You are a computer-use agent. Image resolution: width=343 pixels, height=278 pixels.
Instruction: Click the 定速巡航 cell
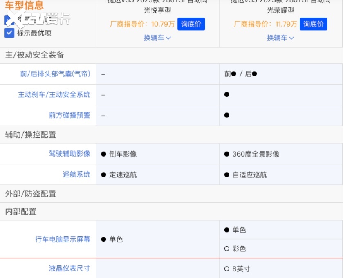tap(157, 175)
